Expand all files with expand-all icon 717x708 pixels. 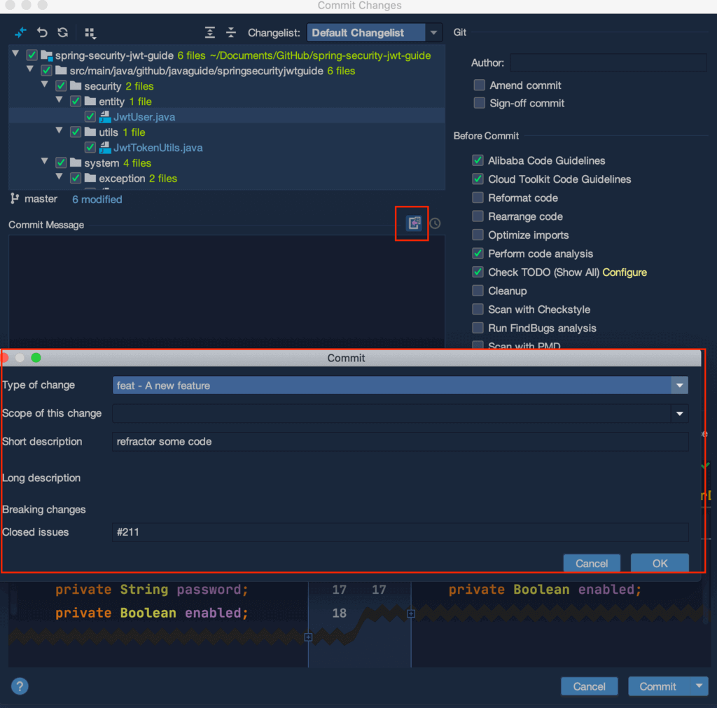point(210,32)
